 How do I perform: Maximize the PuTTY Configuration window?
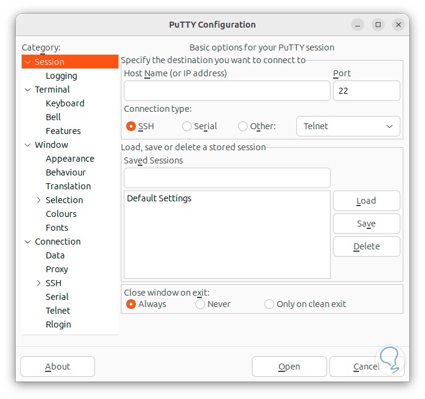point(378,25)
